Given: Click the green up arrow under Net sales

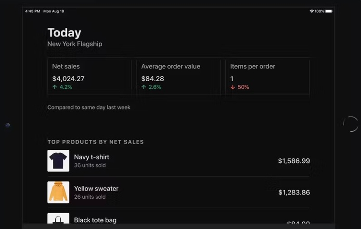Looking at the screenshot, I should click(x=55, y=87).
